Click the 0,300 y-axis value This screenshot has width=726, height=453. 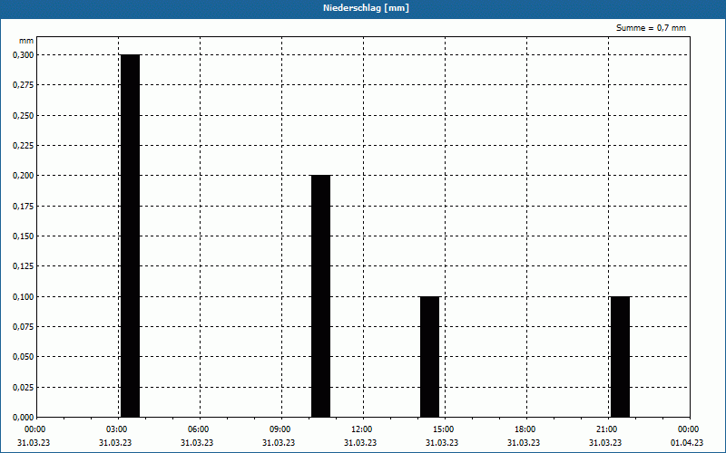pos(24,55)
